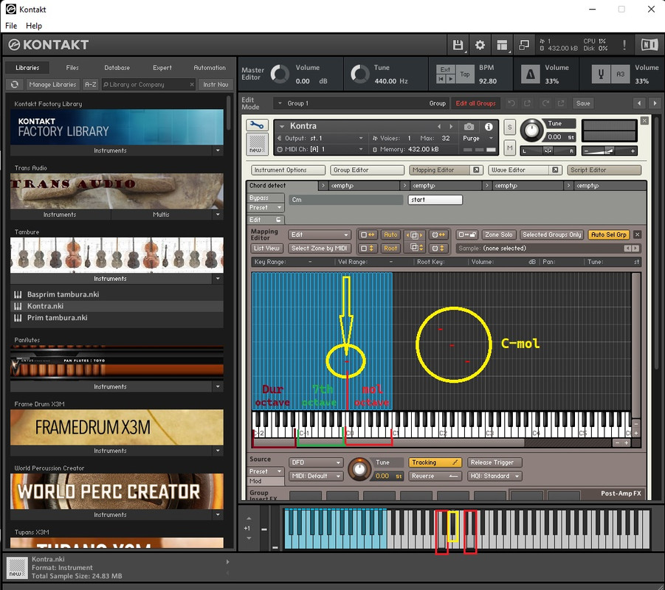Click the lock zones icon in Mapping Editor

467,235
